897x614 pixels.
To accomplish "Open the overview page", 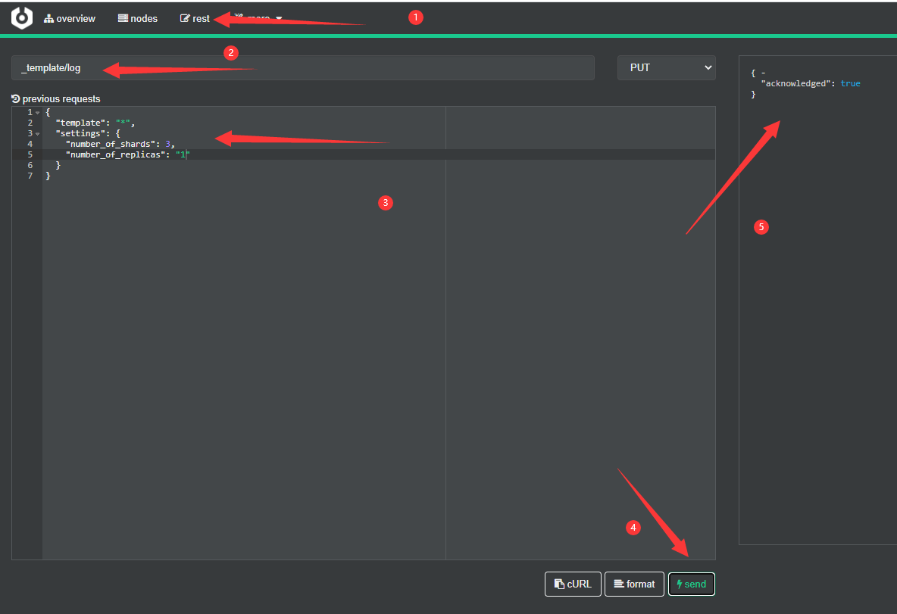I will click(x=70, y=19).
